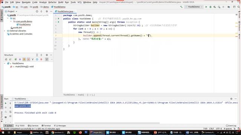Collapse the src folder node
This screenshot has width=241, height=135.
8,18
